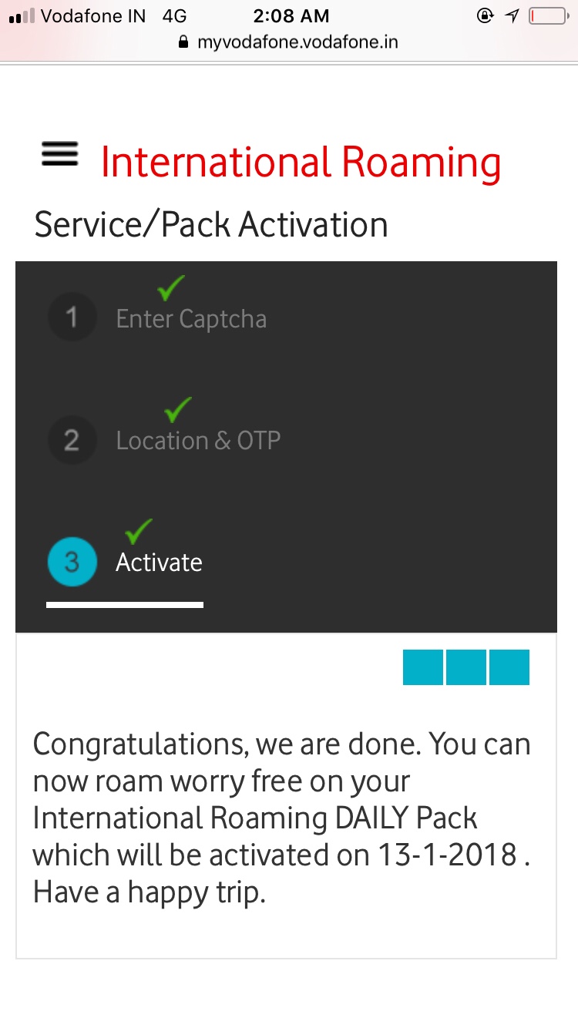The height and width of the screenshot is (1028, 578).
Task: Click the step 1 number circle
Action: 72,317
